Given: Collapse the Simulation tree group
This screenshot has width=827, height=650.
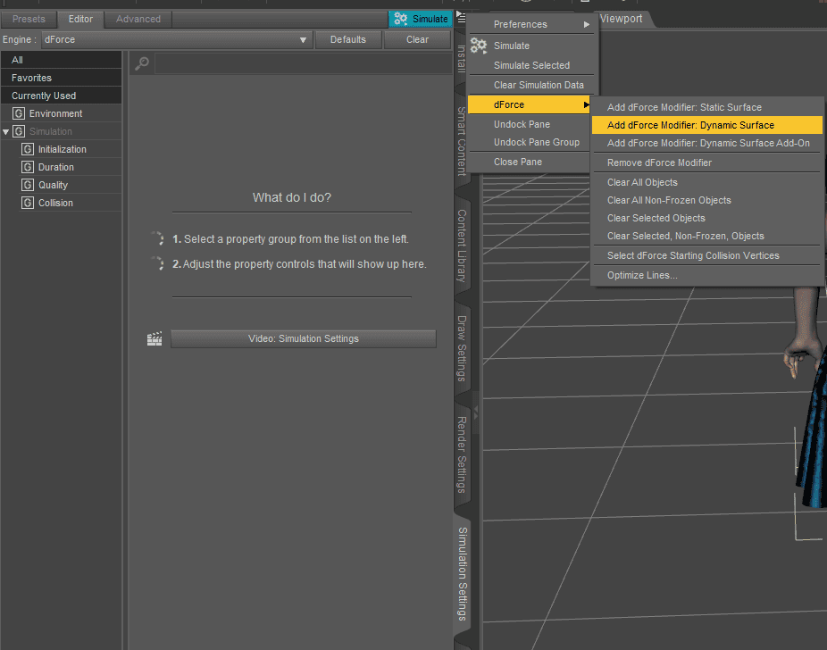Looking at the screenshot, I should pyautogui.click(x=6, y=131).
